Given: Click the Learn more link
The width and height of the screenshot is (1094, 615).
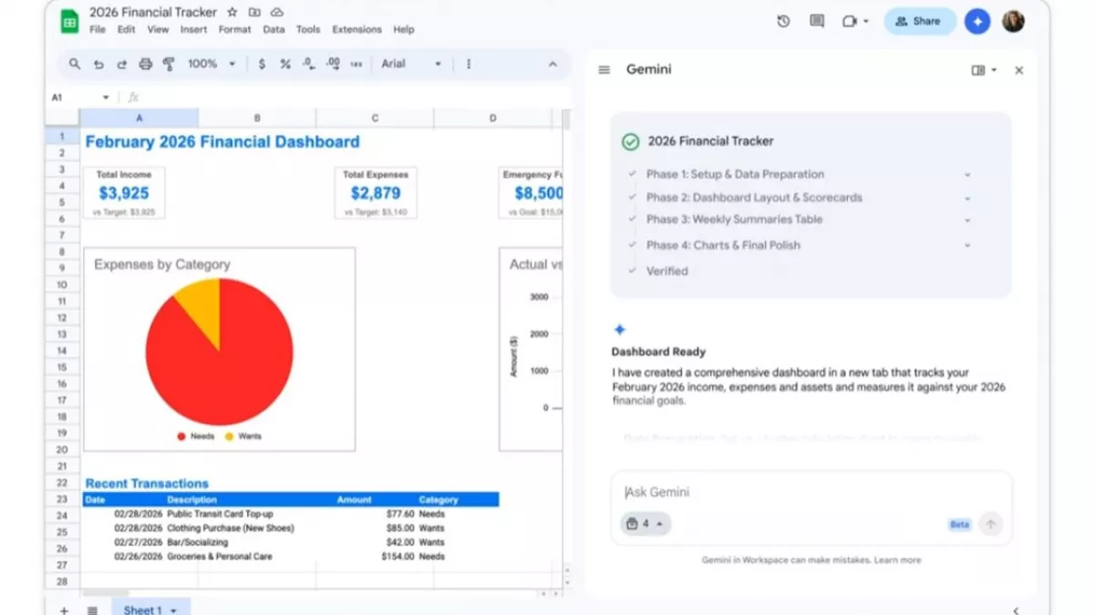Looking at the screenshot, I should coord(897,560).
